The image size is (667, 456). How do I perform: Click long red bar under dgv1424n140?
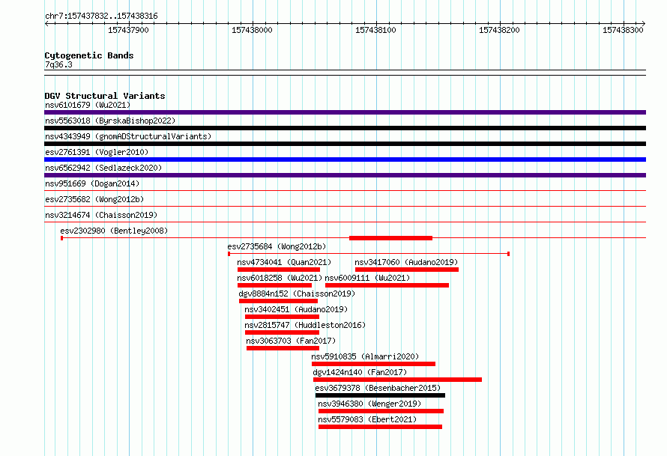[397, 380]
